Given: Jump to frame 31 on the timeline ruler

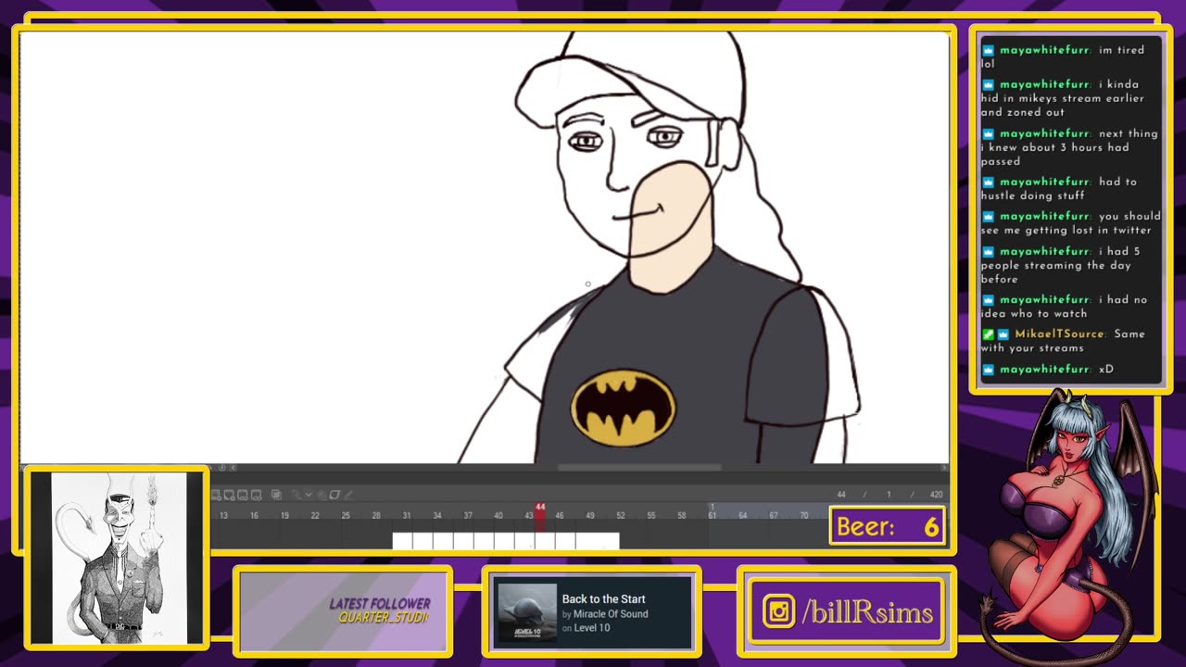Looking at the screenshot, I should click(407, 515).
